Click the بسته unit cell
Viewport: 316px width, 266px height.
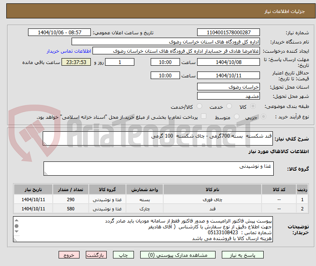click(x=144, y=199)
